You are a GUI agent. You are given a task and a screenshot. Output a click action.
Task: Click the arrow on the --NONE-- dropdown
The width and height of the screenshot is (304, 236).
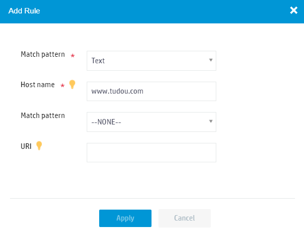click(211, 121)
